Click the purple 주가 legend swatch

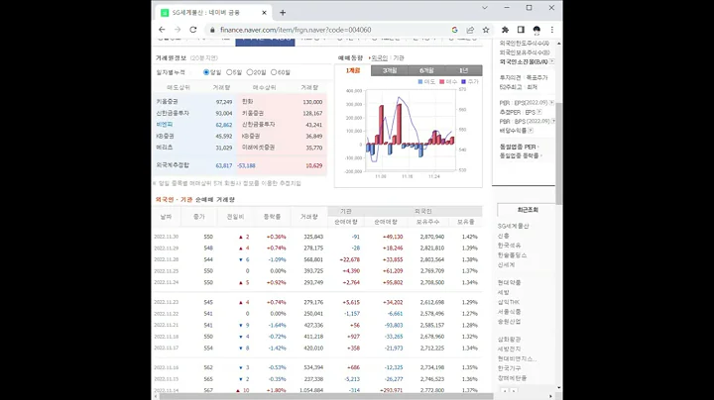pyautogui.click(x=463, y=82)
